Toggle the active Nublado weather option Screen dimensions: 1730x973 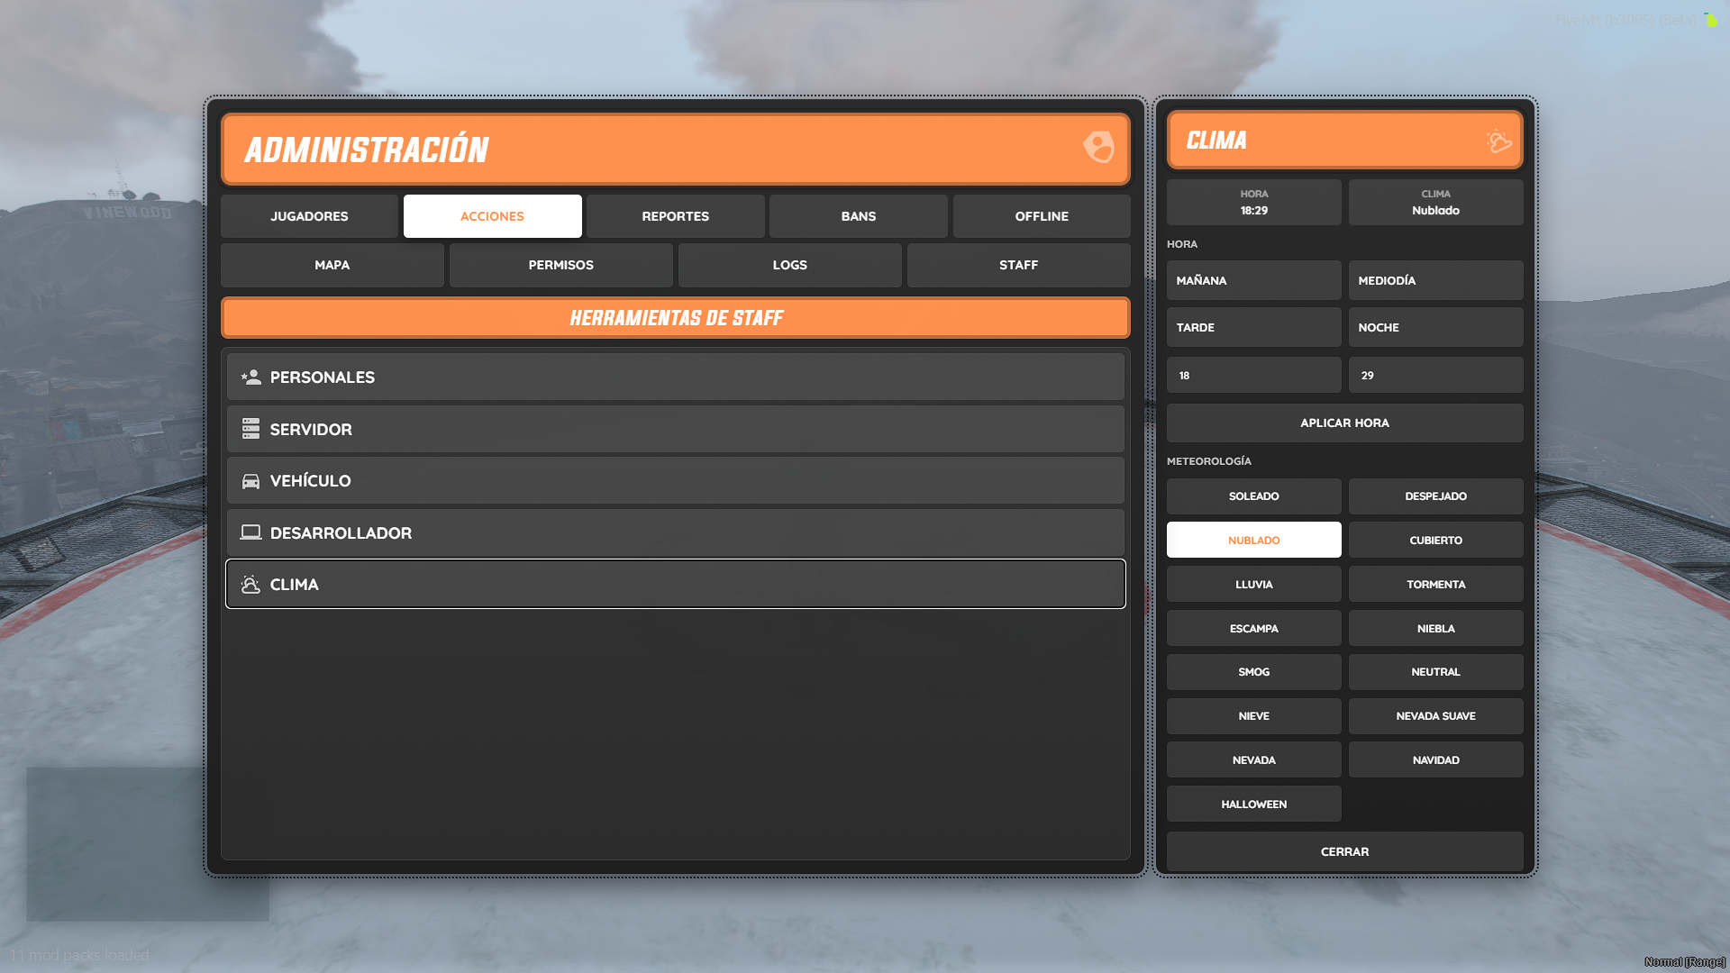pyautogui.click(x=1253, y=540)
